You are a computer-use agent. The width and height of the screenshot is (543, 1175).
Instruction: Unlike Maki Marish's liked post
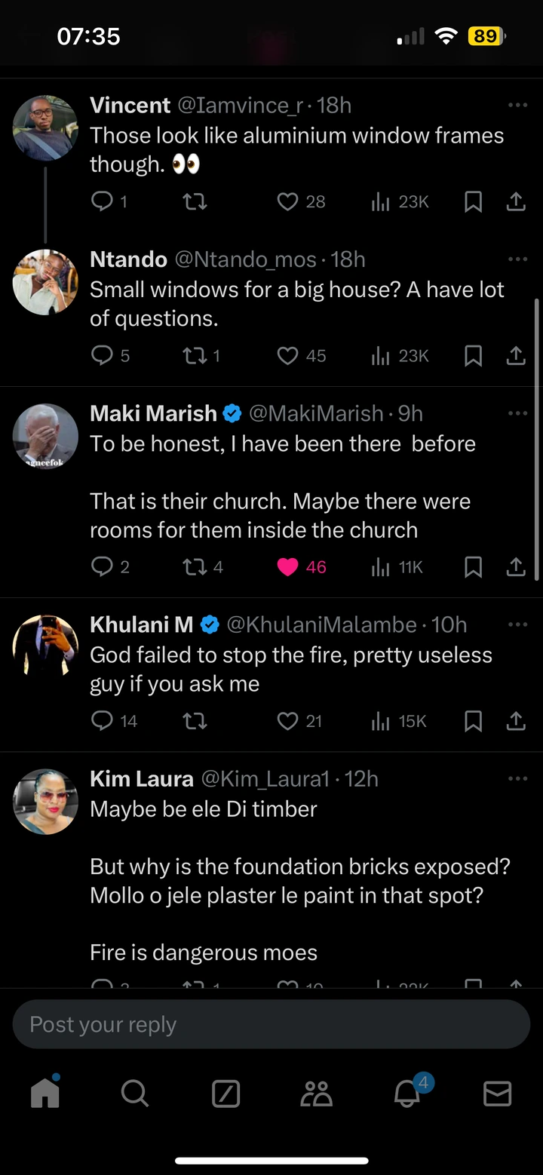(287, 567)
